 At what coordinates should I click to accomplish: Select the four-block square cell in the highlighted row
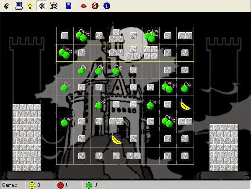point(151,53)
